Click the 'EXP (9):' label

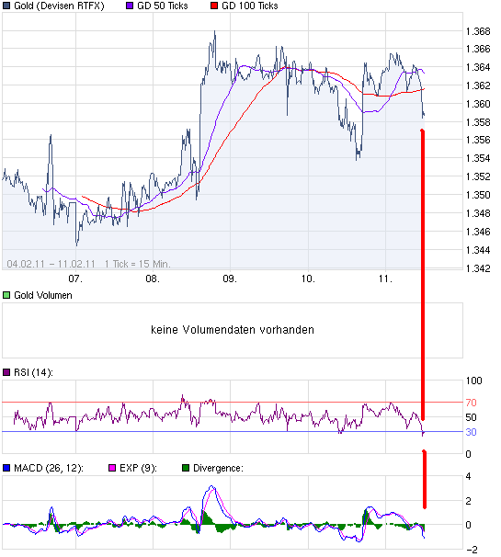138,468
